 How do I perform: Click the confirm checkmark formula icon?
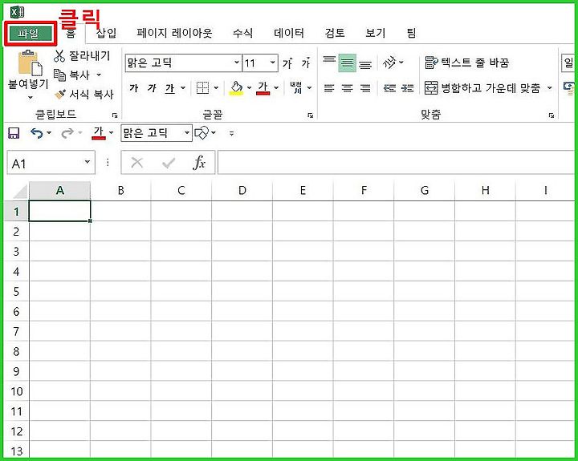coord(169,163)
